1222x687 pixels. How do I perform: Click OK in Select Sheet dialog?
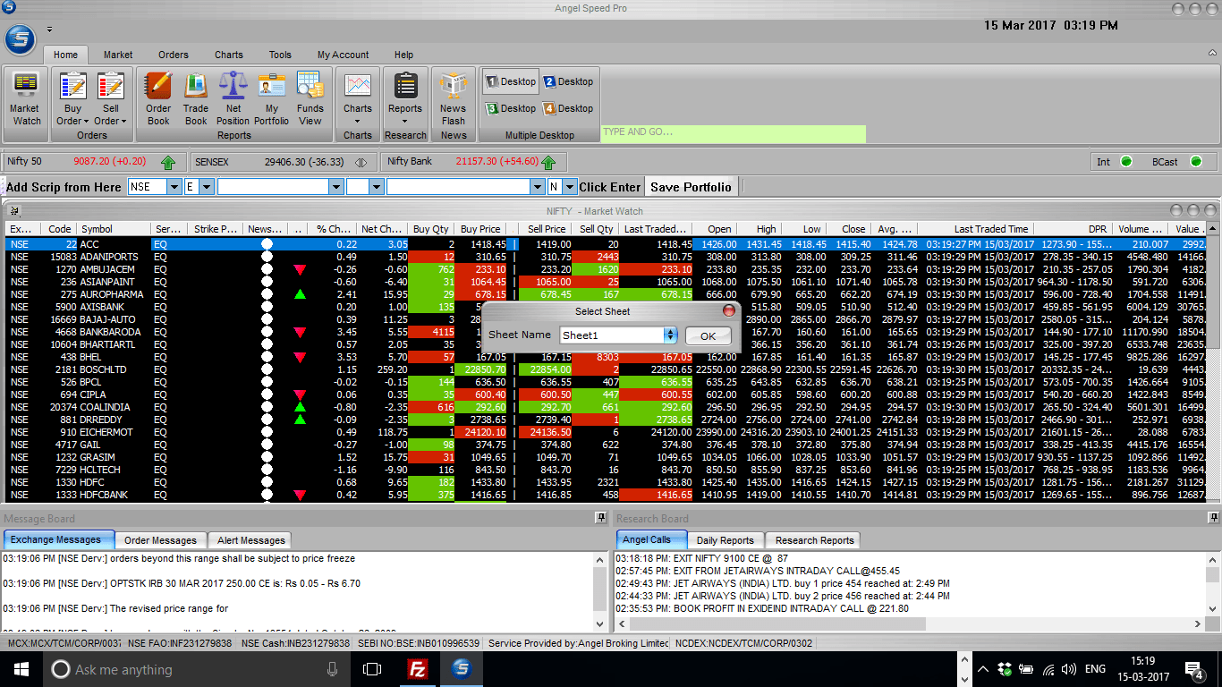[708, 336]
